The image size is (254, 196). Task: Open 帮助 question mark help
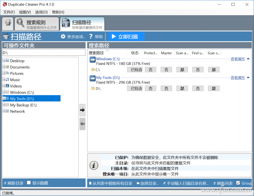tap(96, 37)
